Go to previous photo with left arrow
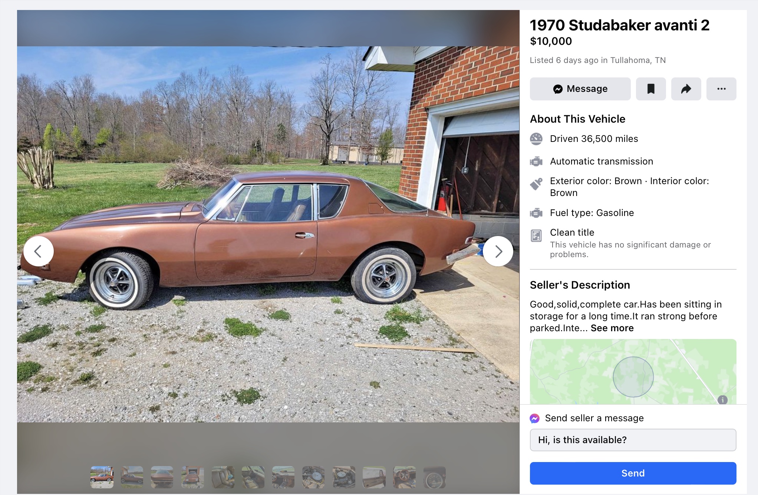The width and height of the screenshot is (758, 495). pos(39,251)
